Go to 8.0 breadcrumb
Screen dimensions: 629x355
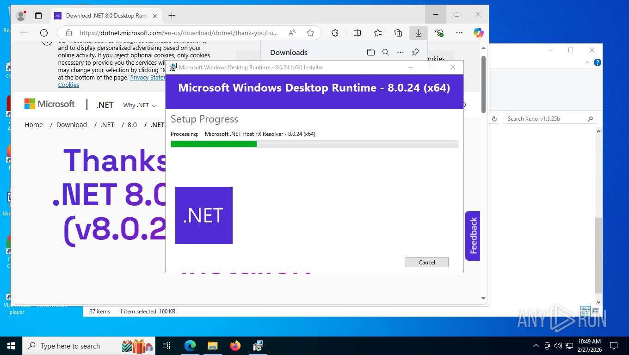[x=132, y=125]
